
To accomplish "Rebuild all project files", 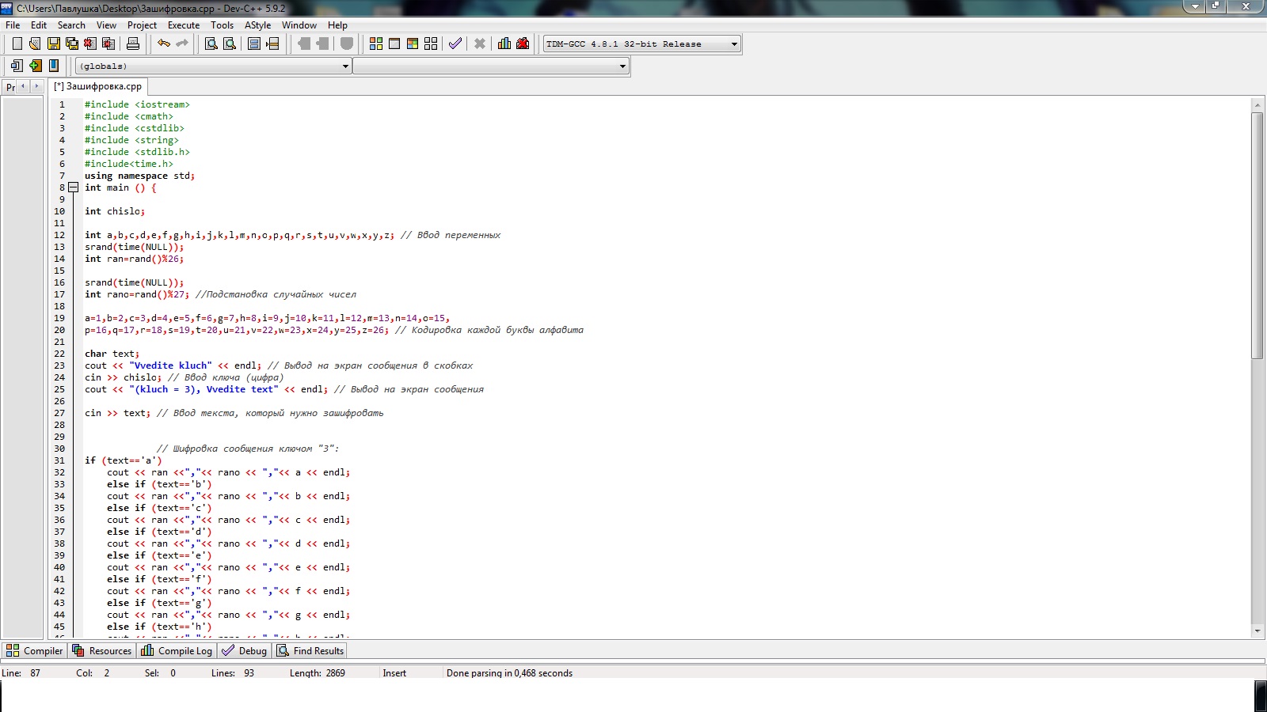I will 431,44.
